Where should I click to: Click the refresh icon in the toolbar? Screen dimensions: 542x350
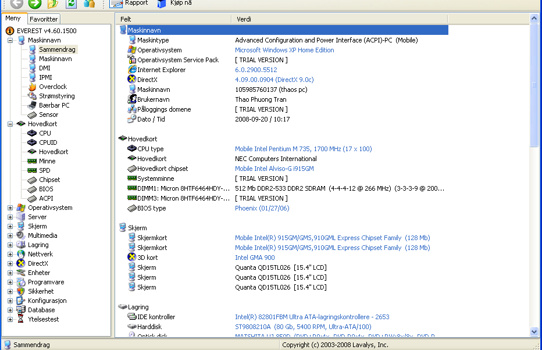coord(71,3)
